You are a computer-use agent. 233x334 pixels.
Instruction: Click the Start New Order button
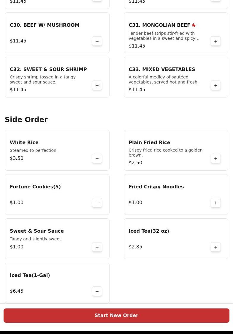click(x=116, y=316)
